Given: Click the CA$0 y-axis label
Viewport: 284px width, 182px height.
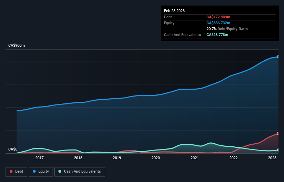Looking at the screenshot, I should point(13,149).
